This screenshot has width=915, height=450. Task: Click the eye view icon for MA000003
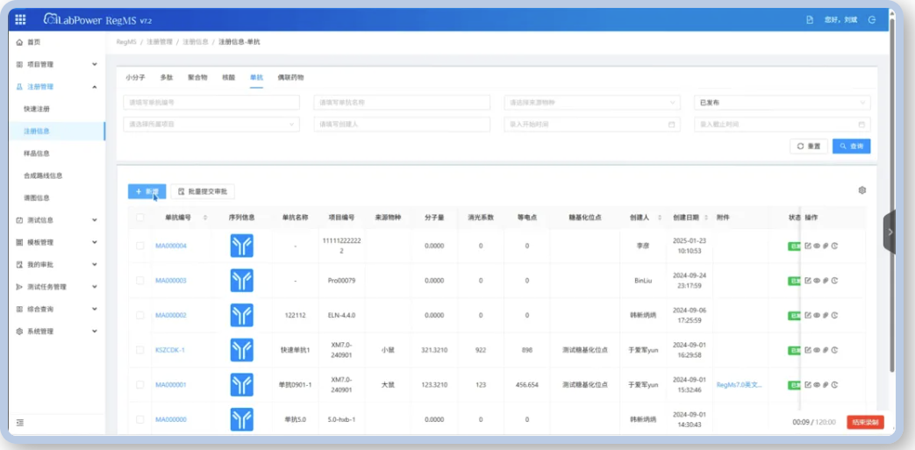(x=817, y=281)
